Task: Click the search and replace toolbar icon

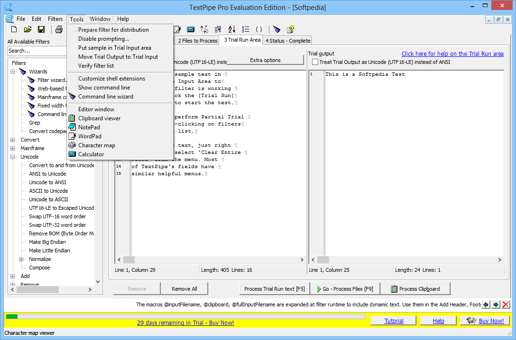Action: pos(204,29)
